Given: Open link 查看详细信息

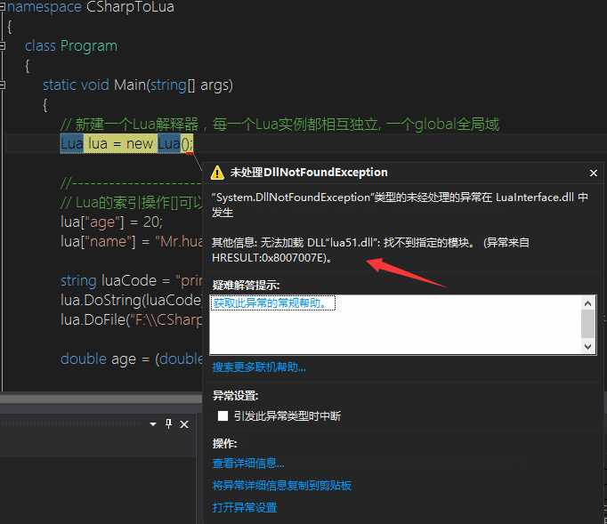Looking at the screenshot, I should coord(248,463).
